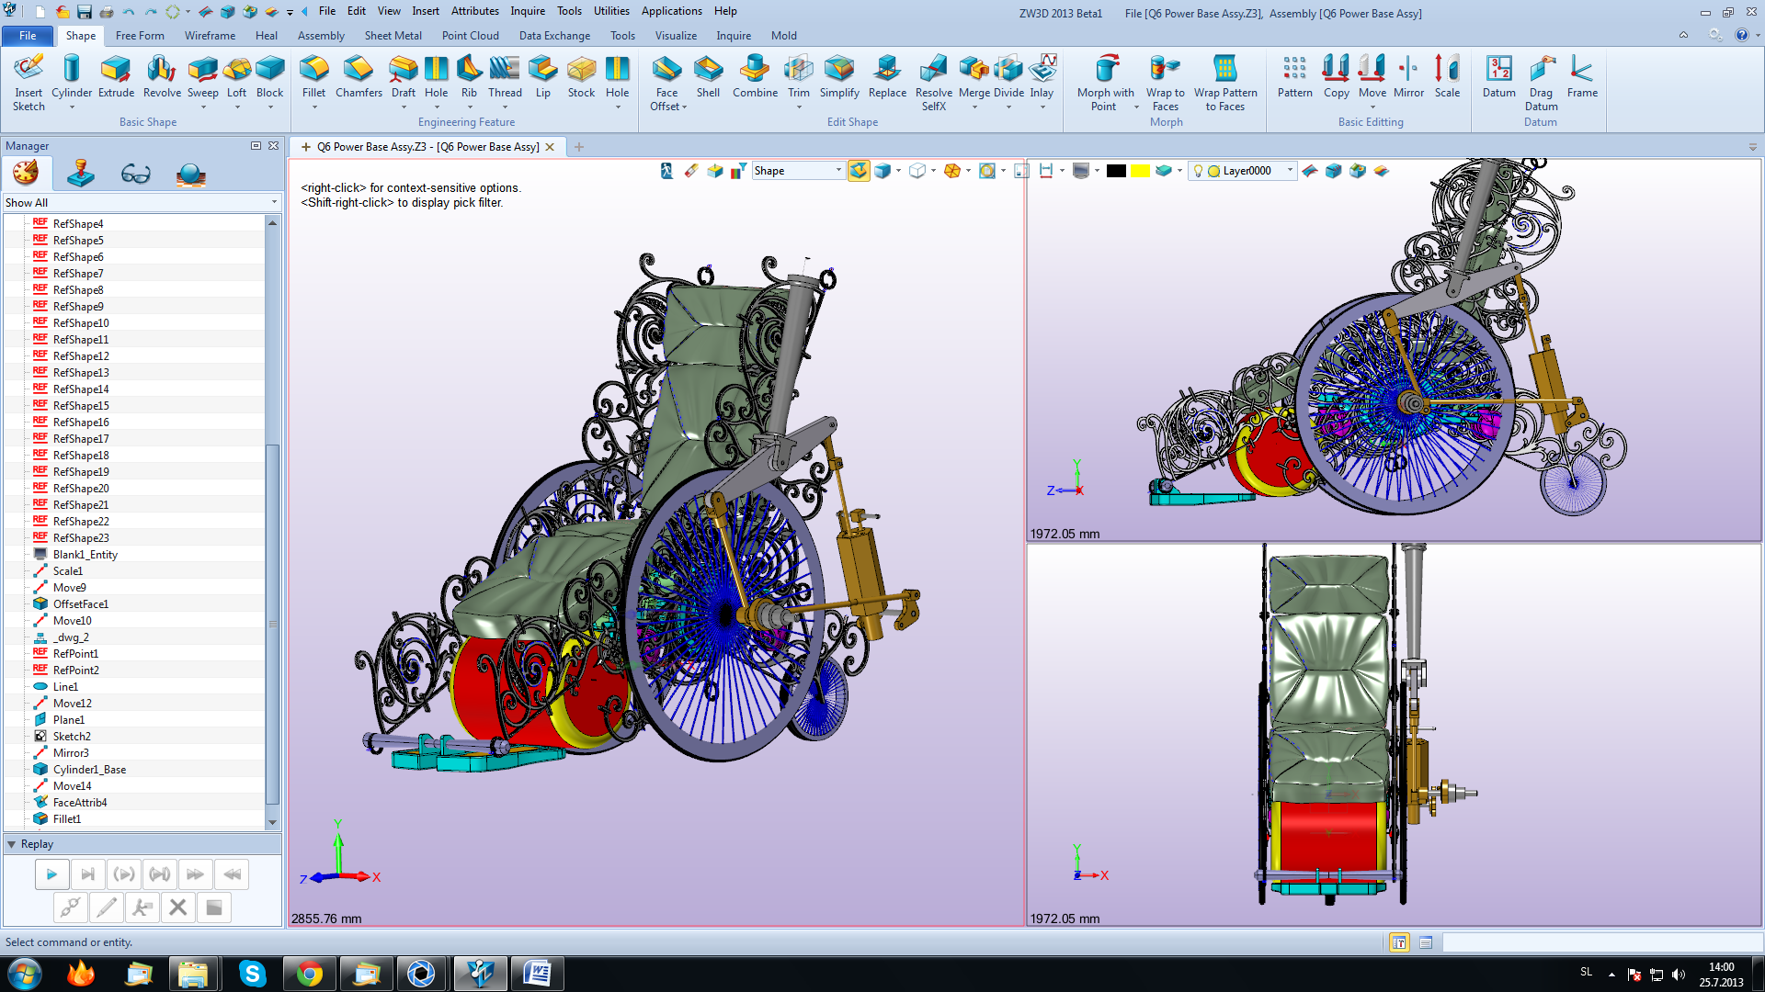
Task: Click the Revolve shape tool
Action: pyautogui.click(x=162, y=76)
